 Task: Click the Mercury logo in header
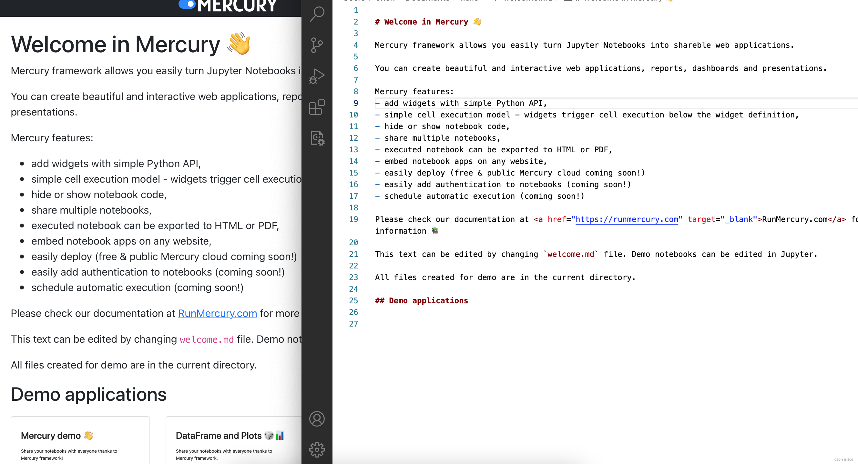click(228, 6)
